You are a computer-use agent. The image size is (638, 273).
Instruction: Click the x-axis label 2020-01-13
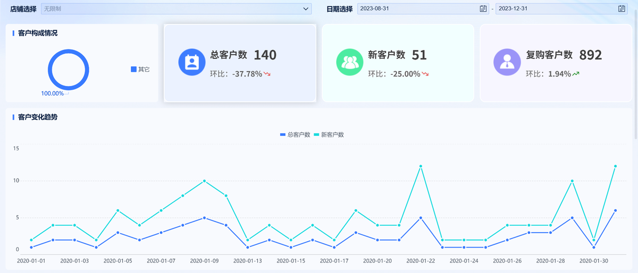(x=247, y=261)
